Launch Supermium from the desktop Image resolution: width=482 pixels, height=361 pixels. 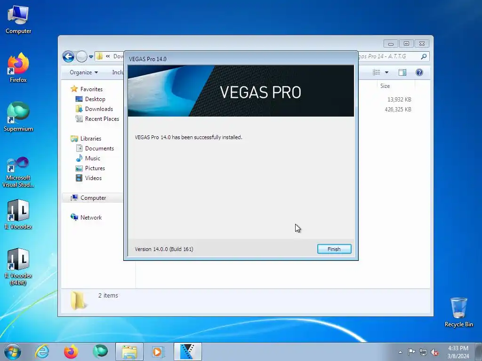(18, 117)
